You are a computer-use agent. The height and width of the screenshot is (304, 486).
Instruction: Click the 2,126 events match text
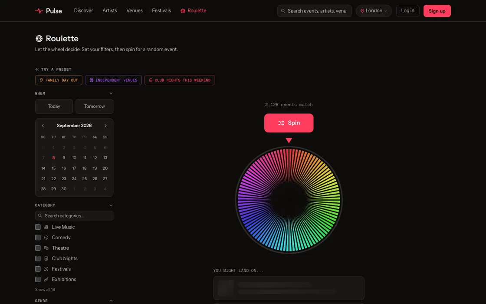coord(289,105)
